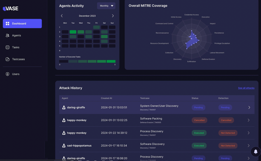Click the Cancelled status badge for Software Packing
Image resolution: width=261 pixels, height=161 pixels.
pyautogui.click(x=199, y=120)
